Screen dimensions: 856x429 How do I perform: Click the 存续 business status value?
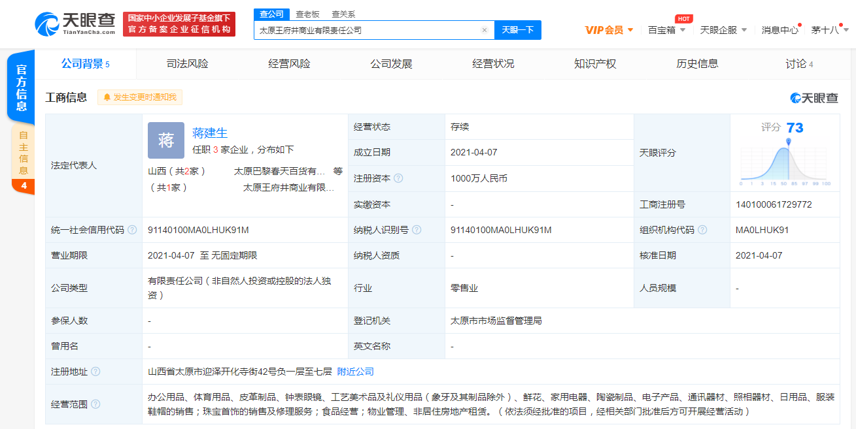(x=460, y=127)
